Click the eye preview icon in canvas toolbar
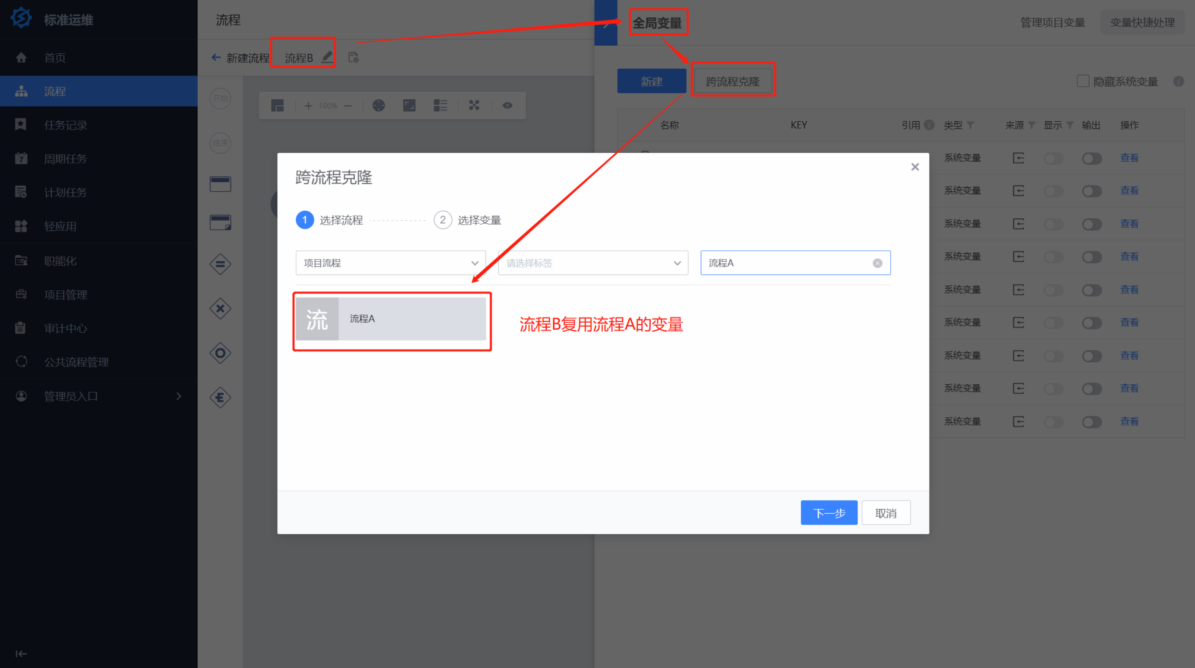This screenshot has width=1195, height=668. coord(508,106)
